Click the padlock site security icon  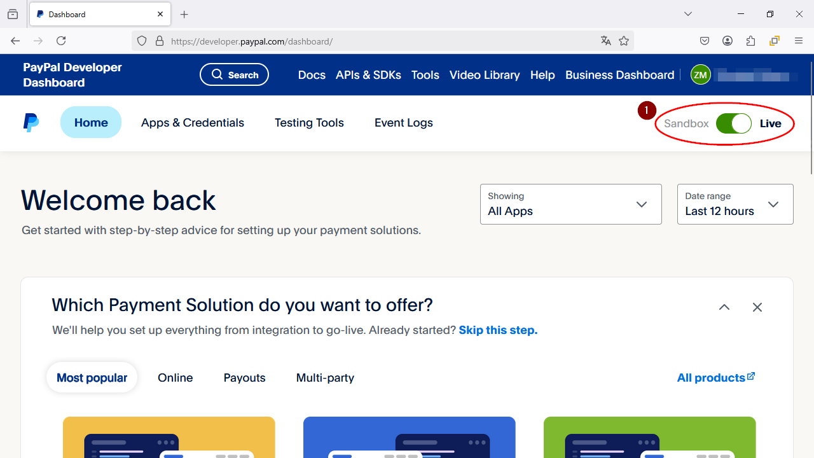(160, 41)
